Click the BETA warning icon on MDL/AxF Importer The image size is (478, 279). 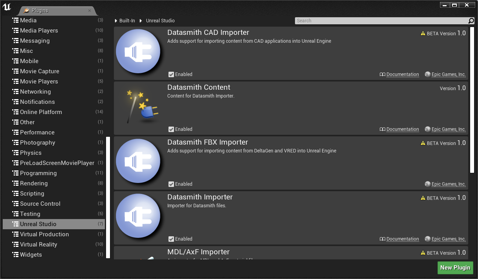[423, 253]
